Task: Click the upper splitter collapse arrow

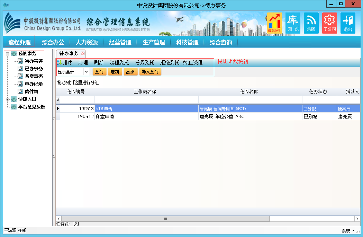Action: click(x=54, y=120)
